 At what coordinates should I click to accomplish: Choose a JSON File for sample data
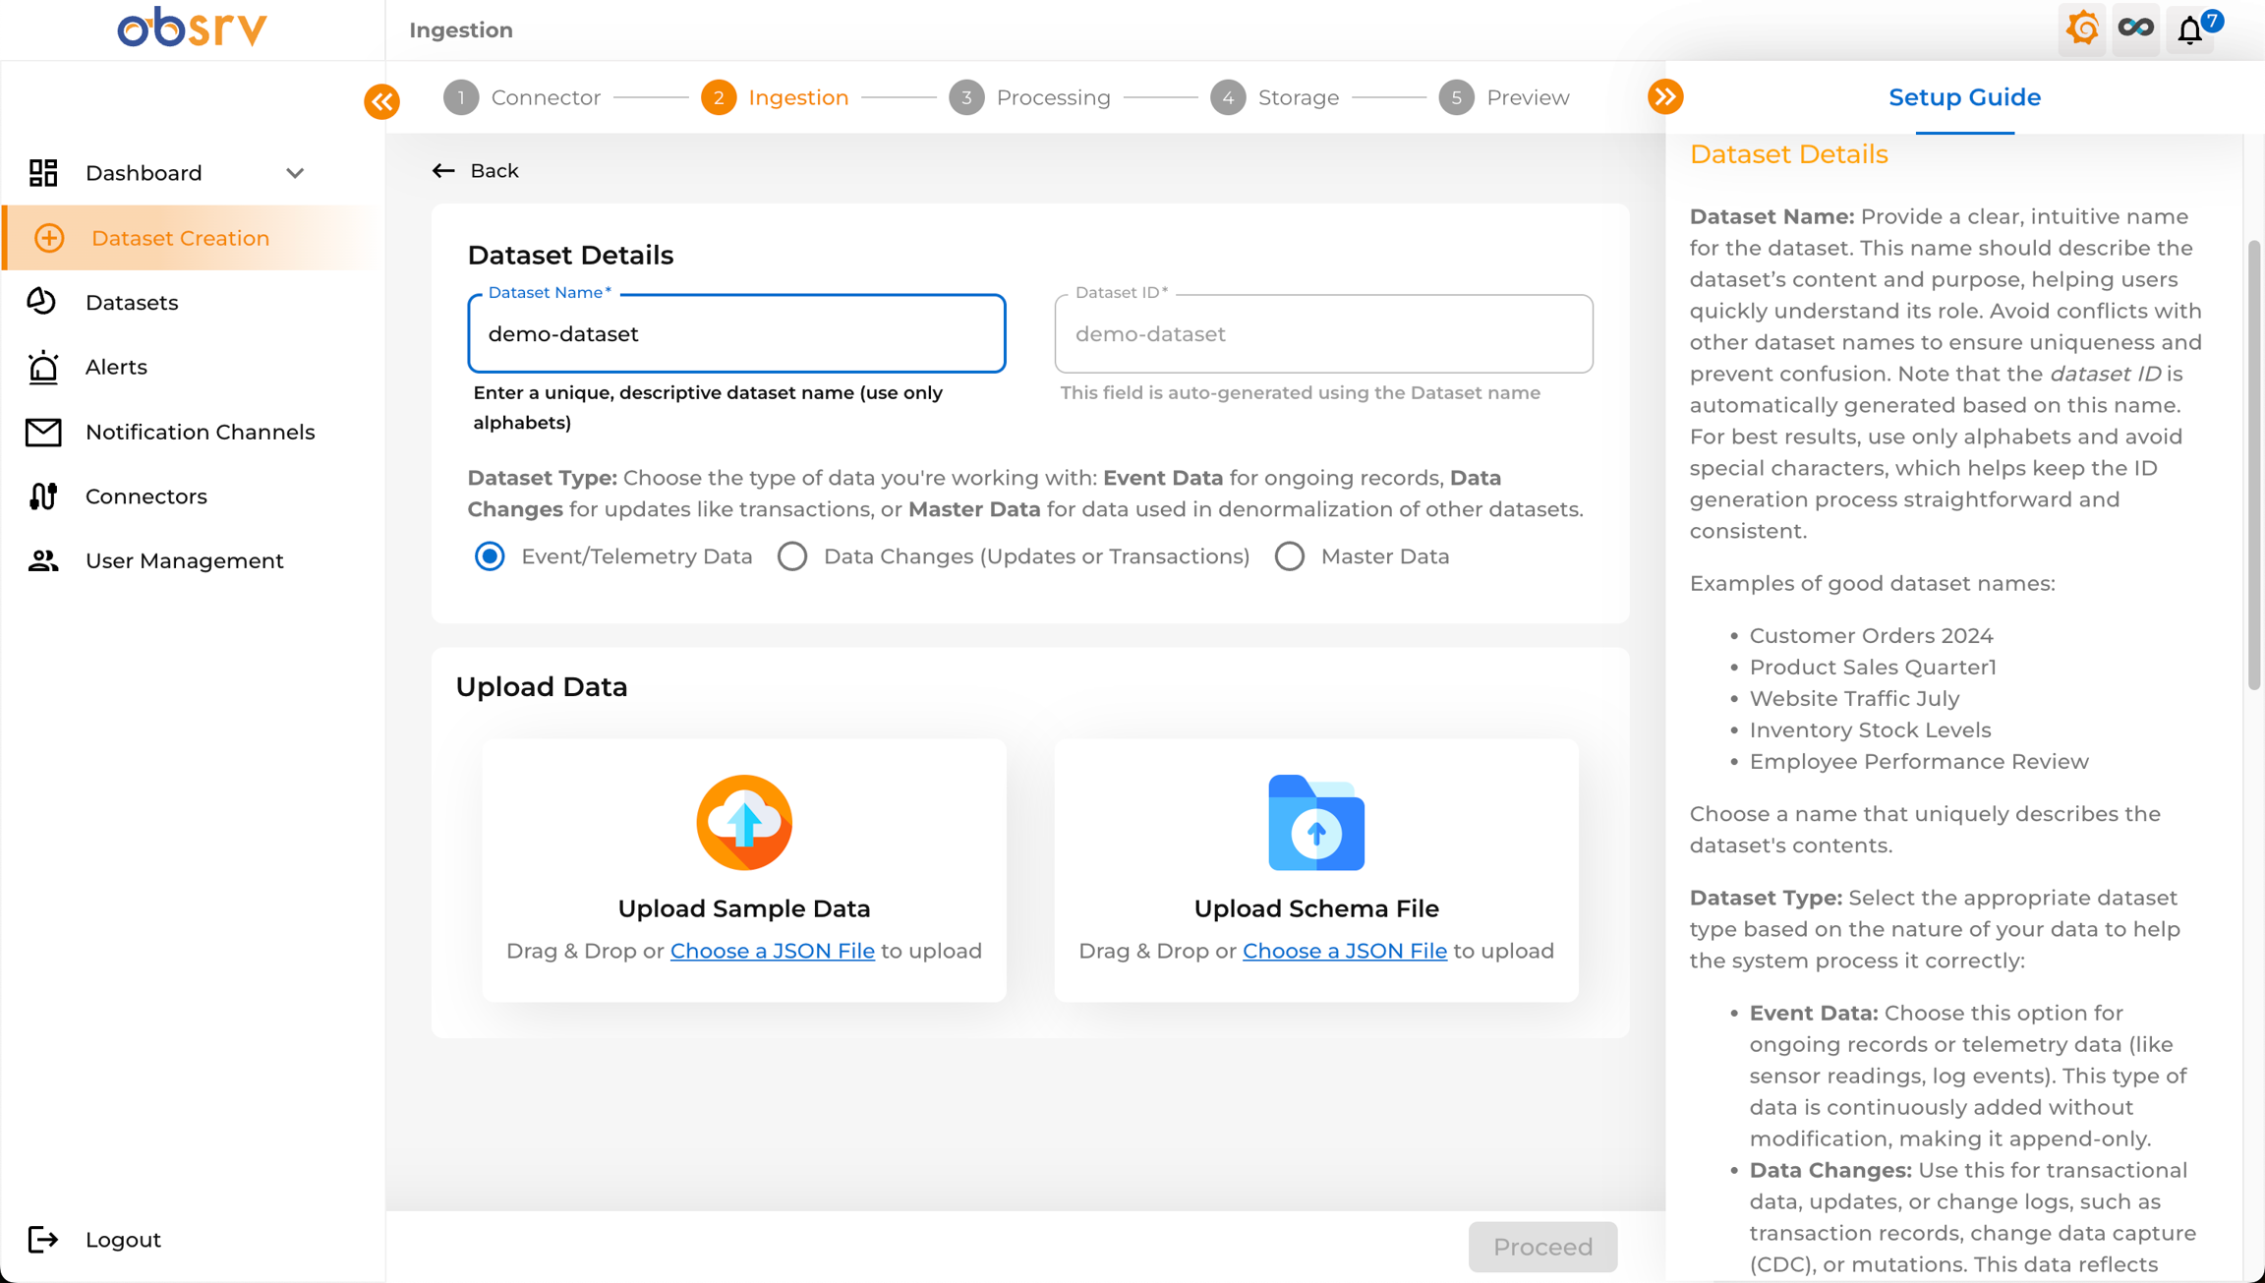click(x=772, y=951)
